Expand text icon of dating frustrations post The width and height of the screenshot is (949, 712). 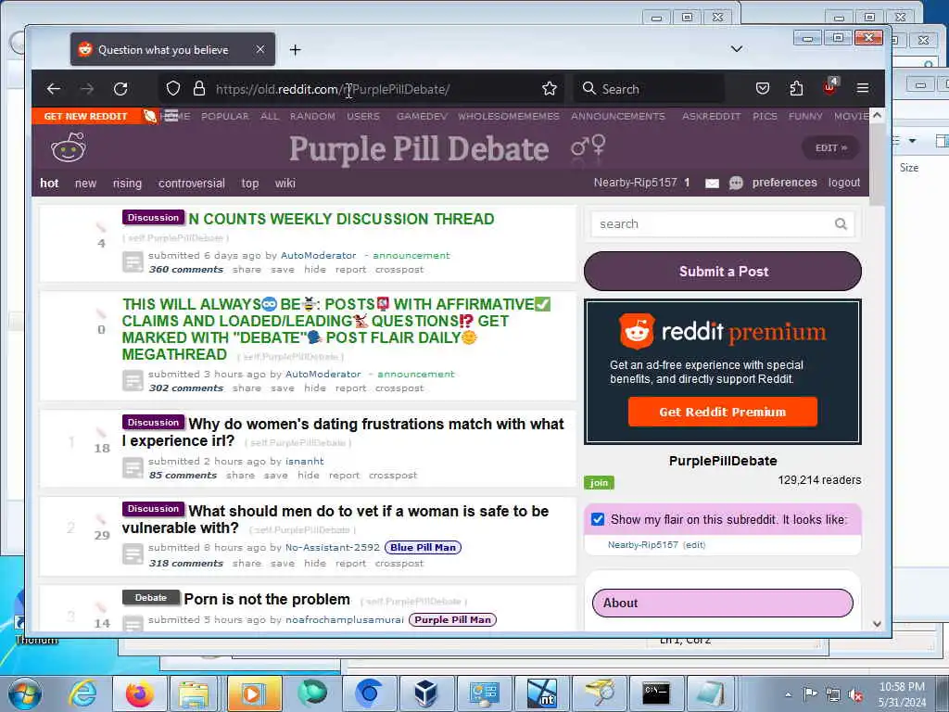coord(133,468)
